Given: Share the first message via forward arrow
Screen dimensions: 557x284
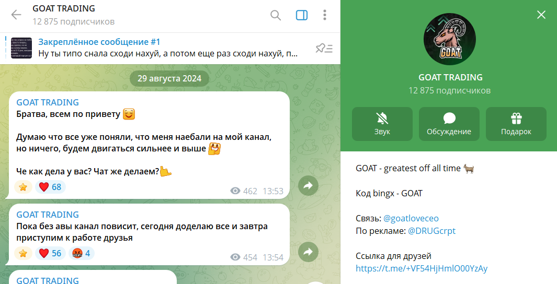Looking at the screenshot, I should coord(308,185).
